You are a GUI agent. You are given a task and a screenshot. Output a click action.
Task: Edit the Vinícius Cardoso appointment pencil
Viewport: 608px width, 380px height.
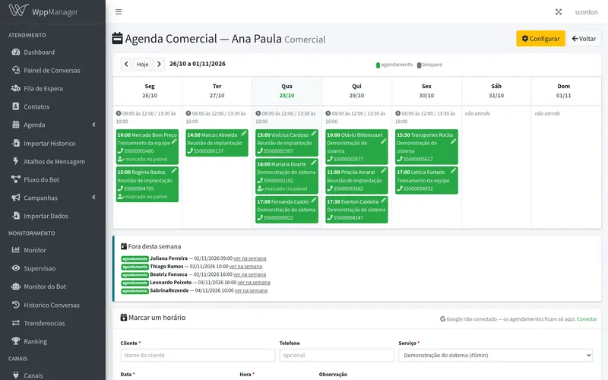click(314, 134)
